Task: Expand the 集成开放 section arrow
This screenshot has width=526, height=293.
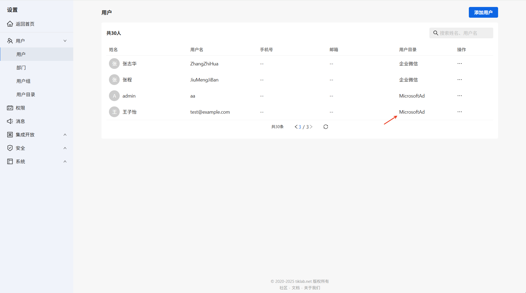Action: (65, 135)
